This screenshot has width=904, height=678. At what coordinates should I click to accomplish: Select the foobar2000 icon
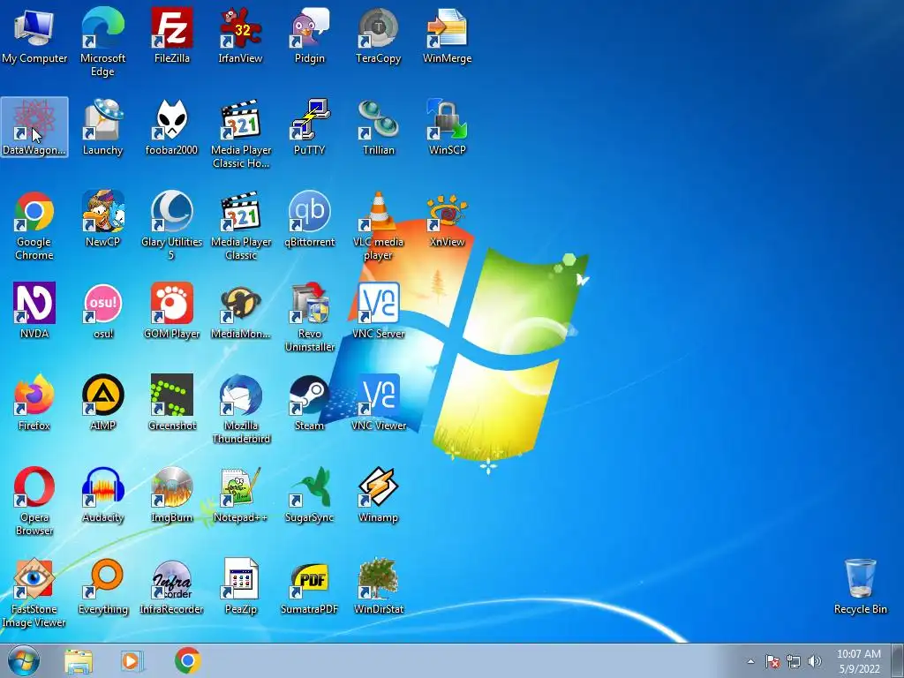tap(172, 127)
